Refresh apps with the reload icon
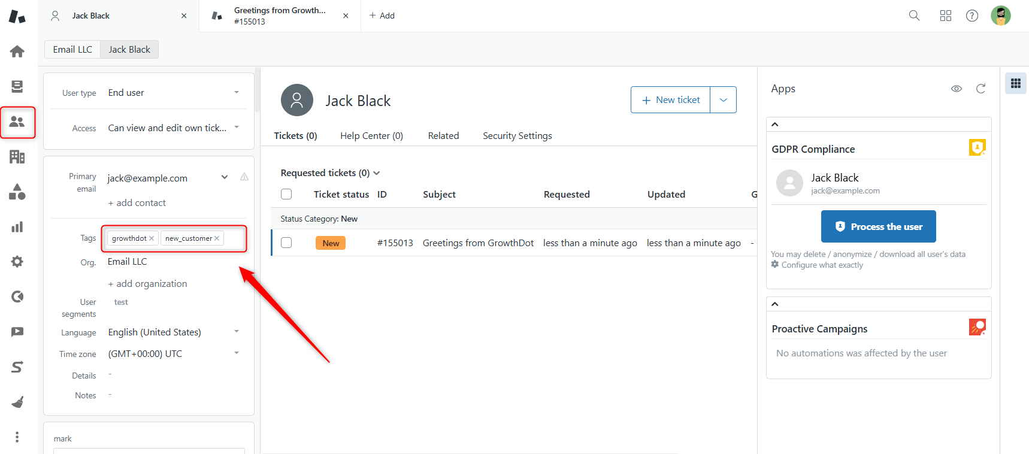This screenshot has width=1029, height=454. (x=980, y=89)
